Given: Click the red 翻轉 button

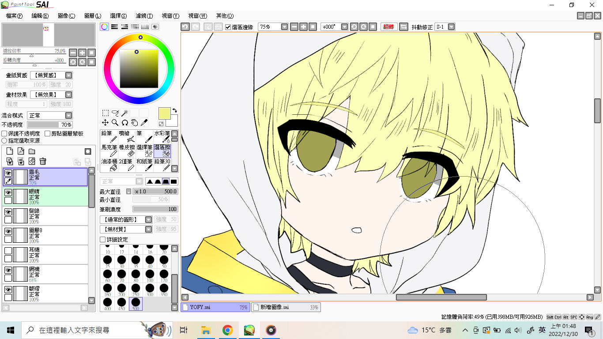Looking at the screenshot, I should [x=389, y=27].
